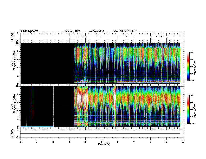Click time axis tick label "9"
The width and height of the screenshot is (206, 159).
[x=166, y=142]
